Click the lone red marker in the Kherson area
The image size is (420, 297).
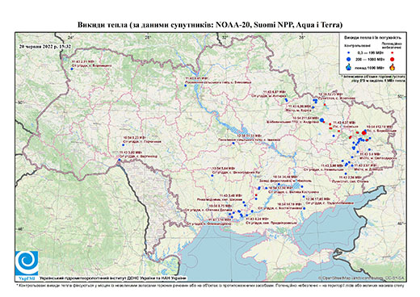pos(256,195)
